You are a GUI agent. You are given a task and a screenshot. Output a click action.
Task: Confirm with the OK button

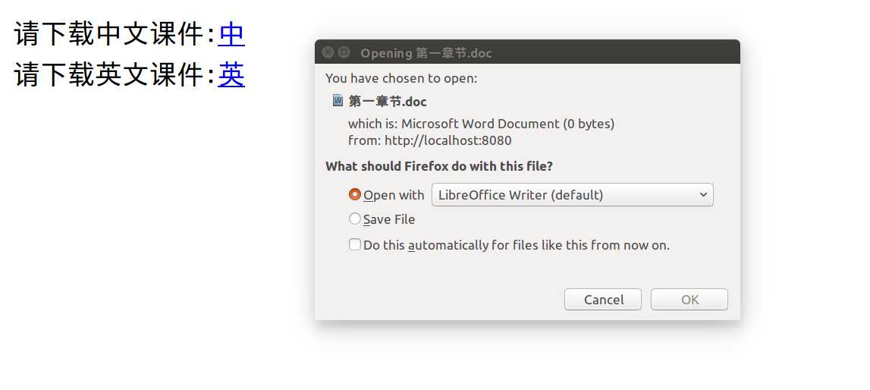(689, 300)
